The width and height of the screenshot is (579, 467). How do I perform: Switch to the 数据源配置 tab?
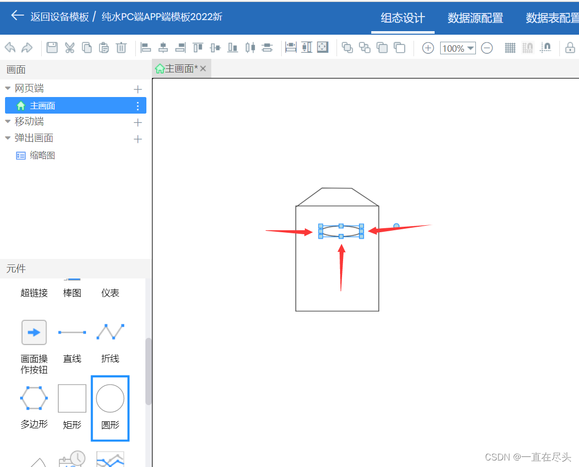[475, 18]
